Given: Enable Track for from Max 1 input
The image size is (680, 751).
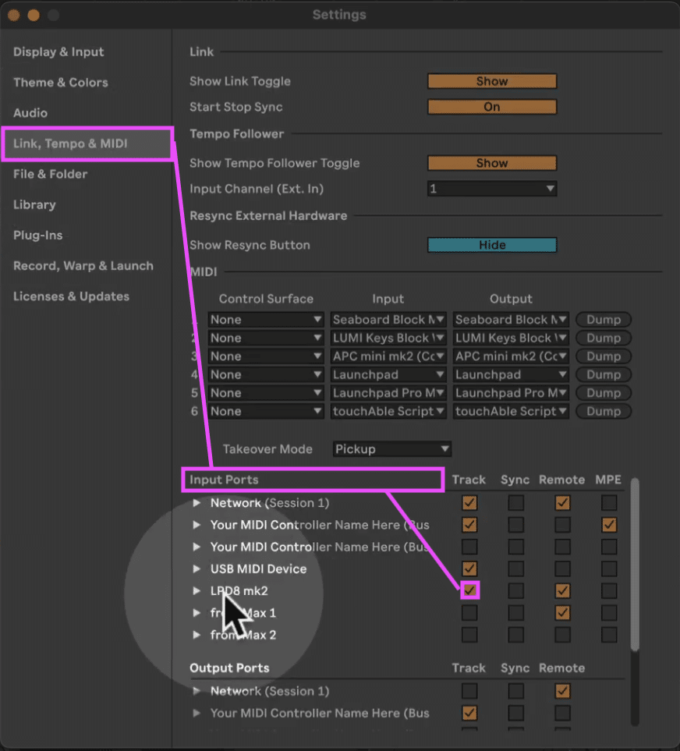Looking at the screenshot, I should (469, 613).
